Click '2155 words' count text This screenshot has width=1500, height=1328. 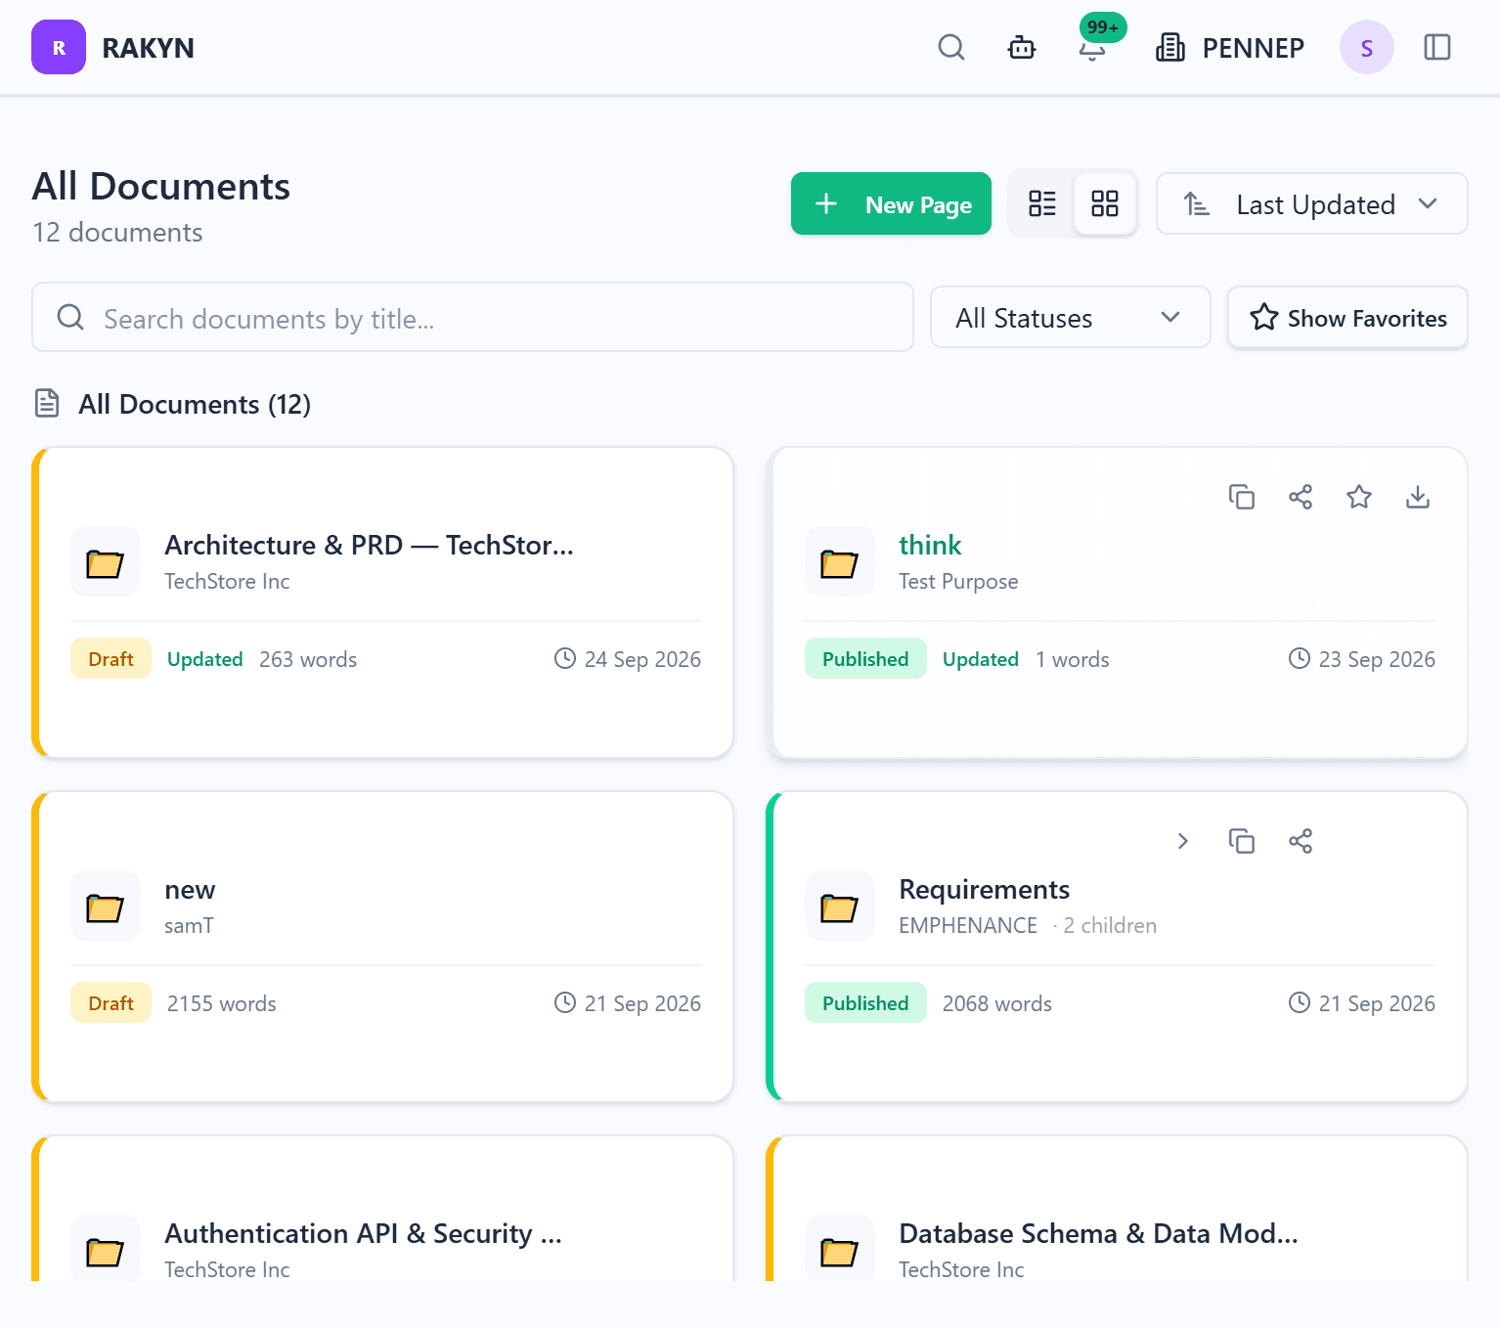(x=222, y=1003)
